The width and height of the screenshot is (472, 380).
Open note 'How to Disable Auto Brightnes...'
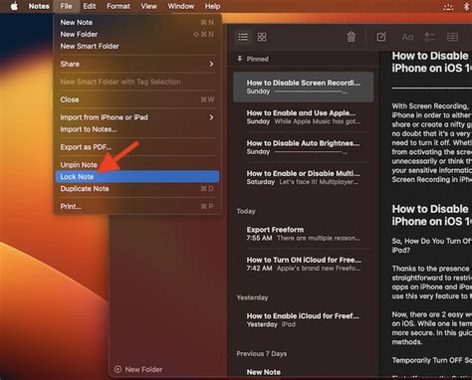[x=303, y=147]
